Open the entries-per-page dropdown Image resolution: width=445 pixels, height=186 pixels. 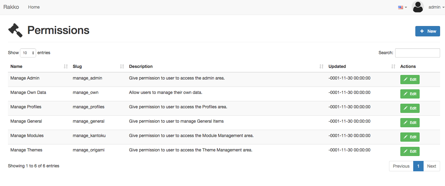[28, 53]
